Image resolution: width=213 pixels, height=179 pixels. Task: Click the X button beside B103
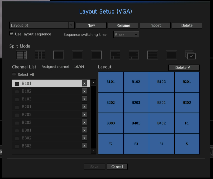pyautogui.click(x=84, y=99)
